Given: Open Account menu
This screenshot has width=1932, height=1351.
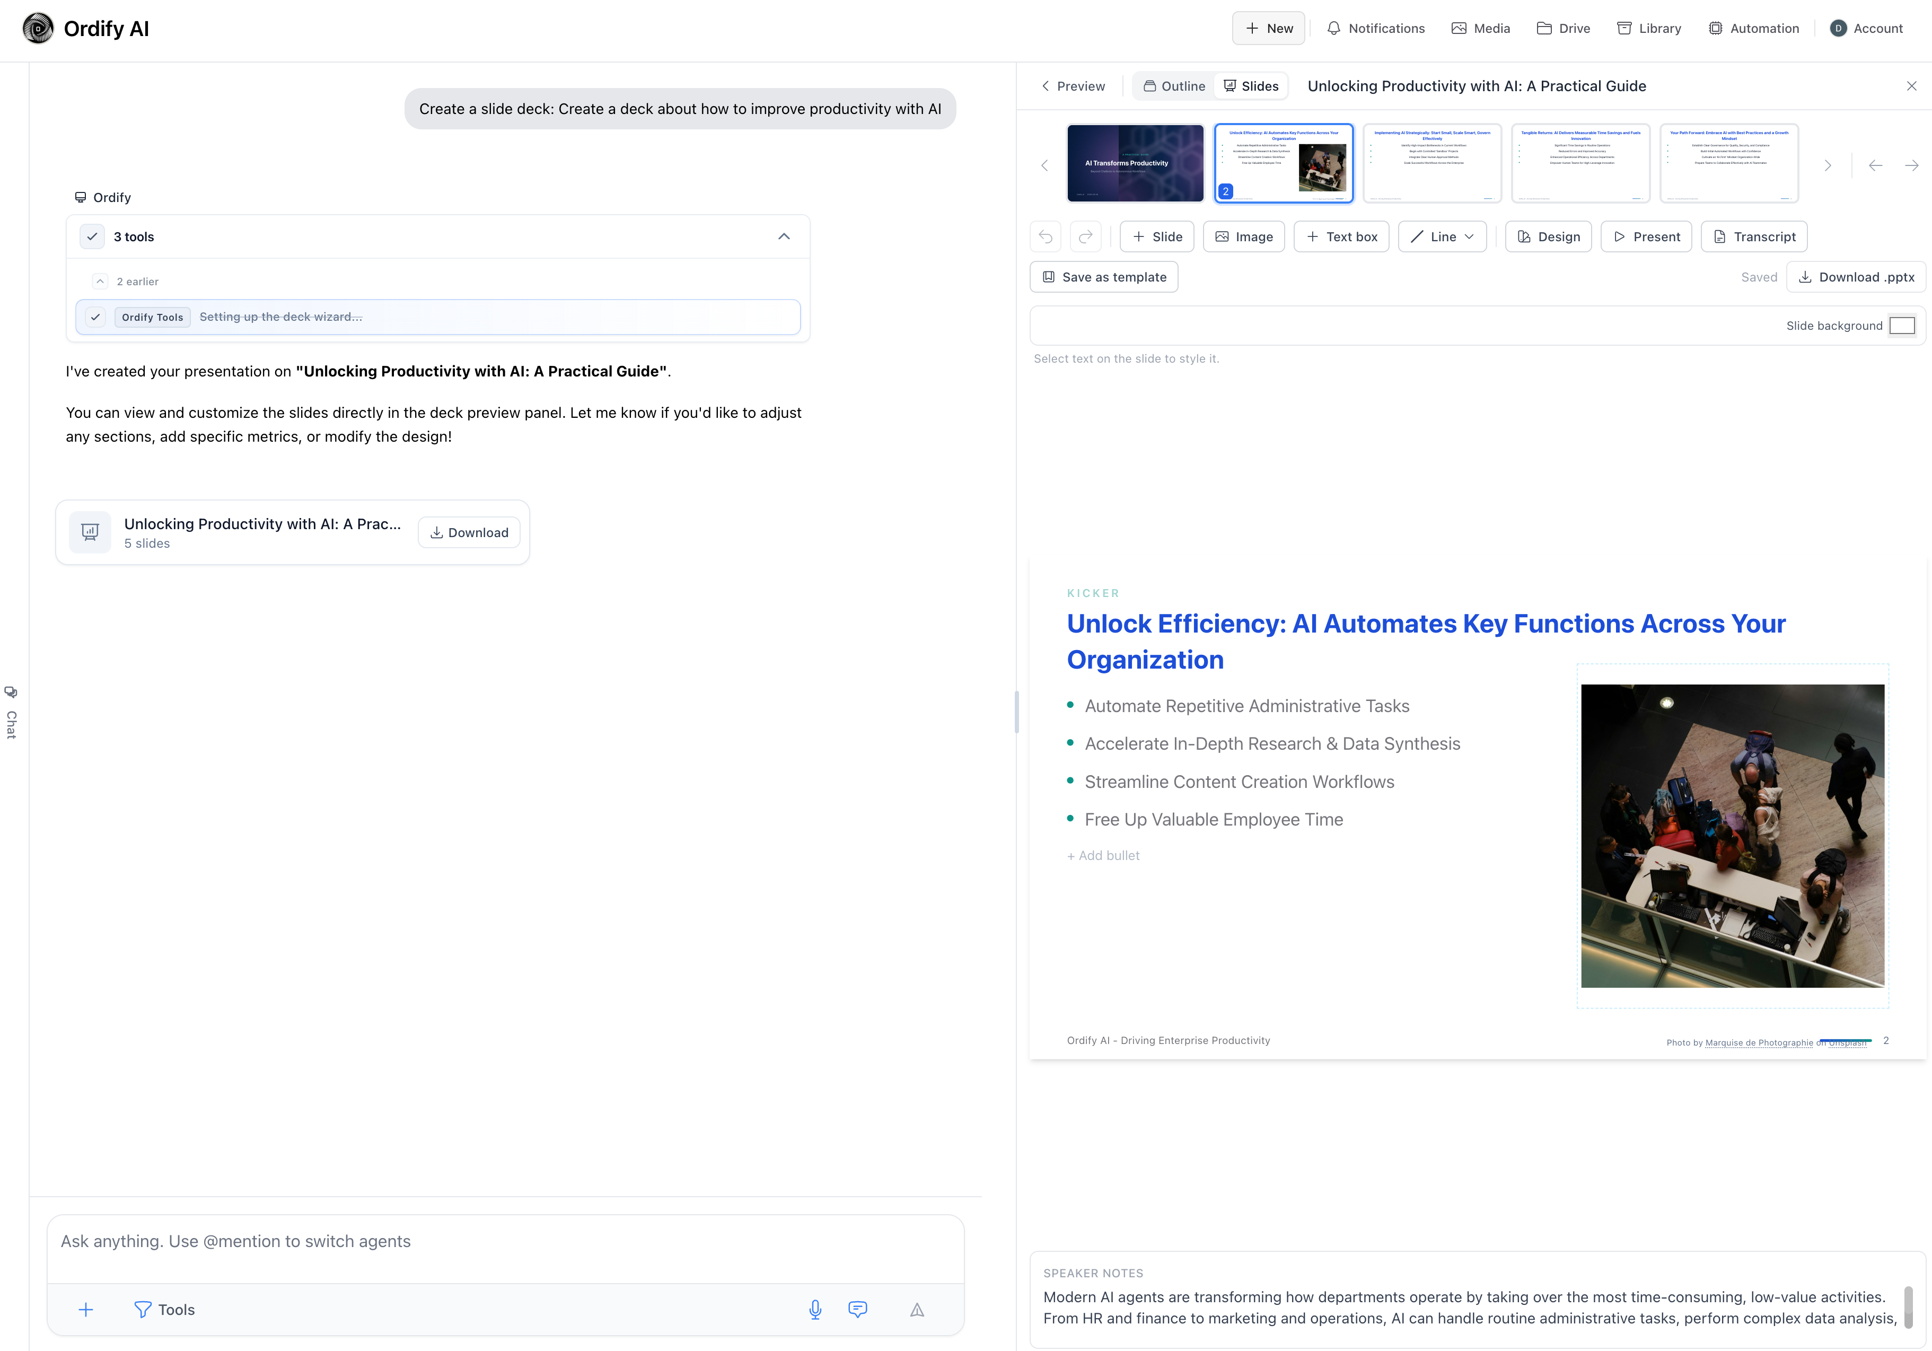Looking at the screenshot, I should pyautogui.click(x=1866, y=29).
